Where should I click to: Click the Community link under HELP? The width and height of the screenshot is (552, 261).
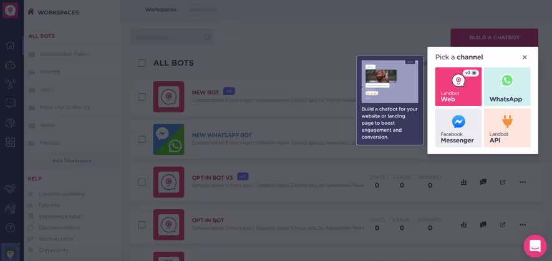pyautogui.click(x=54, y=250)
